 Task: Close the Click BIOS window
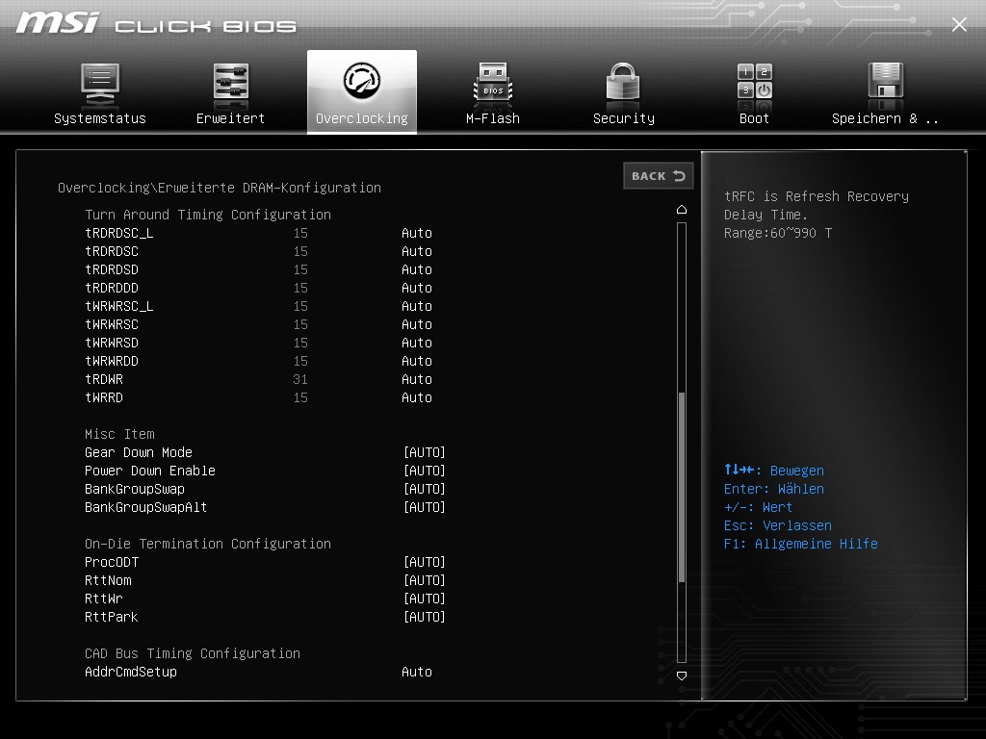[x=959, y=24]
